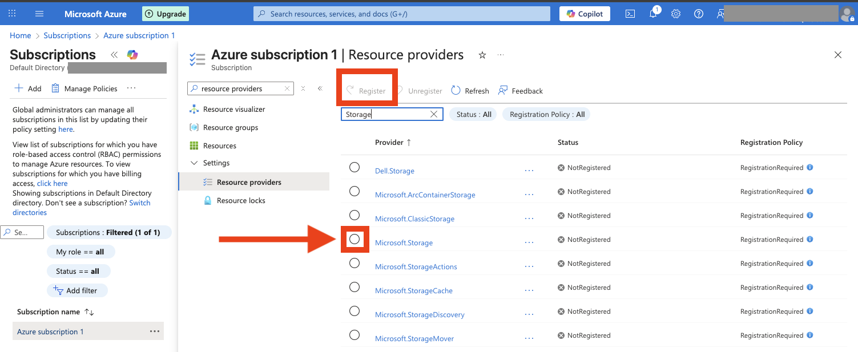Collapse the Settings section in sidebar
This screenshot has height=352, width=858.
(x=194, y=163)
